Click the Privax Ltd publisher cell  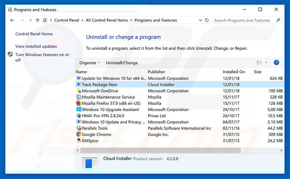tap(157, 116)
